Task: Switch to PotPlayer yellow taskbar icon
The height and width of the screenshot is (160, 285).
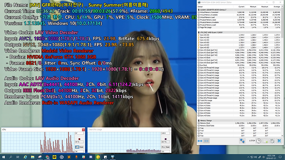Action: click(x=98, y=157)
